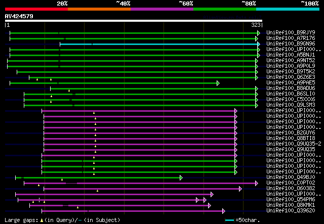Viewport: 324px width, 224px height.
Task: Click the purple arrowhead ending the Q39620 bar
Action: coord(223,211)
